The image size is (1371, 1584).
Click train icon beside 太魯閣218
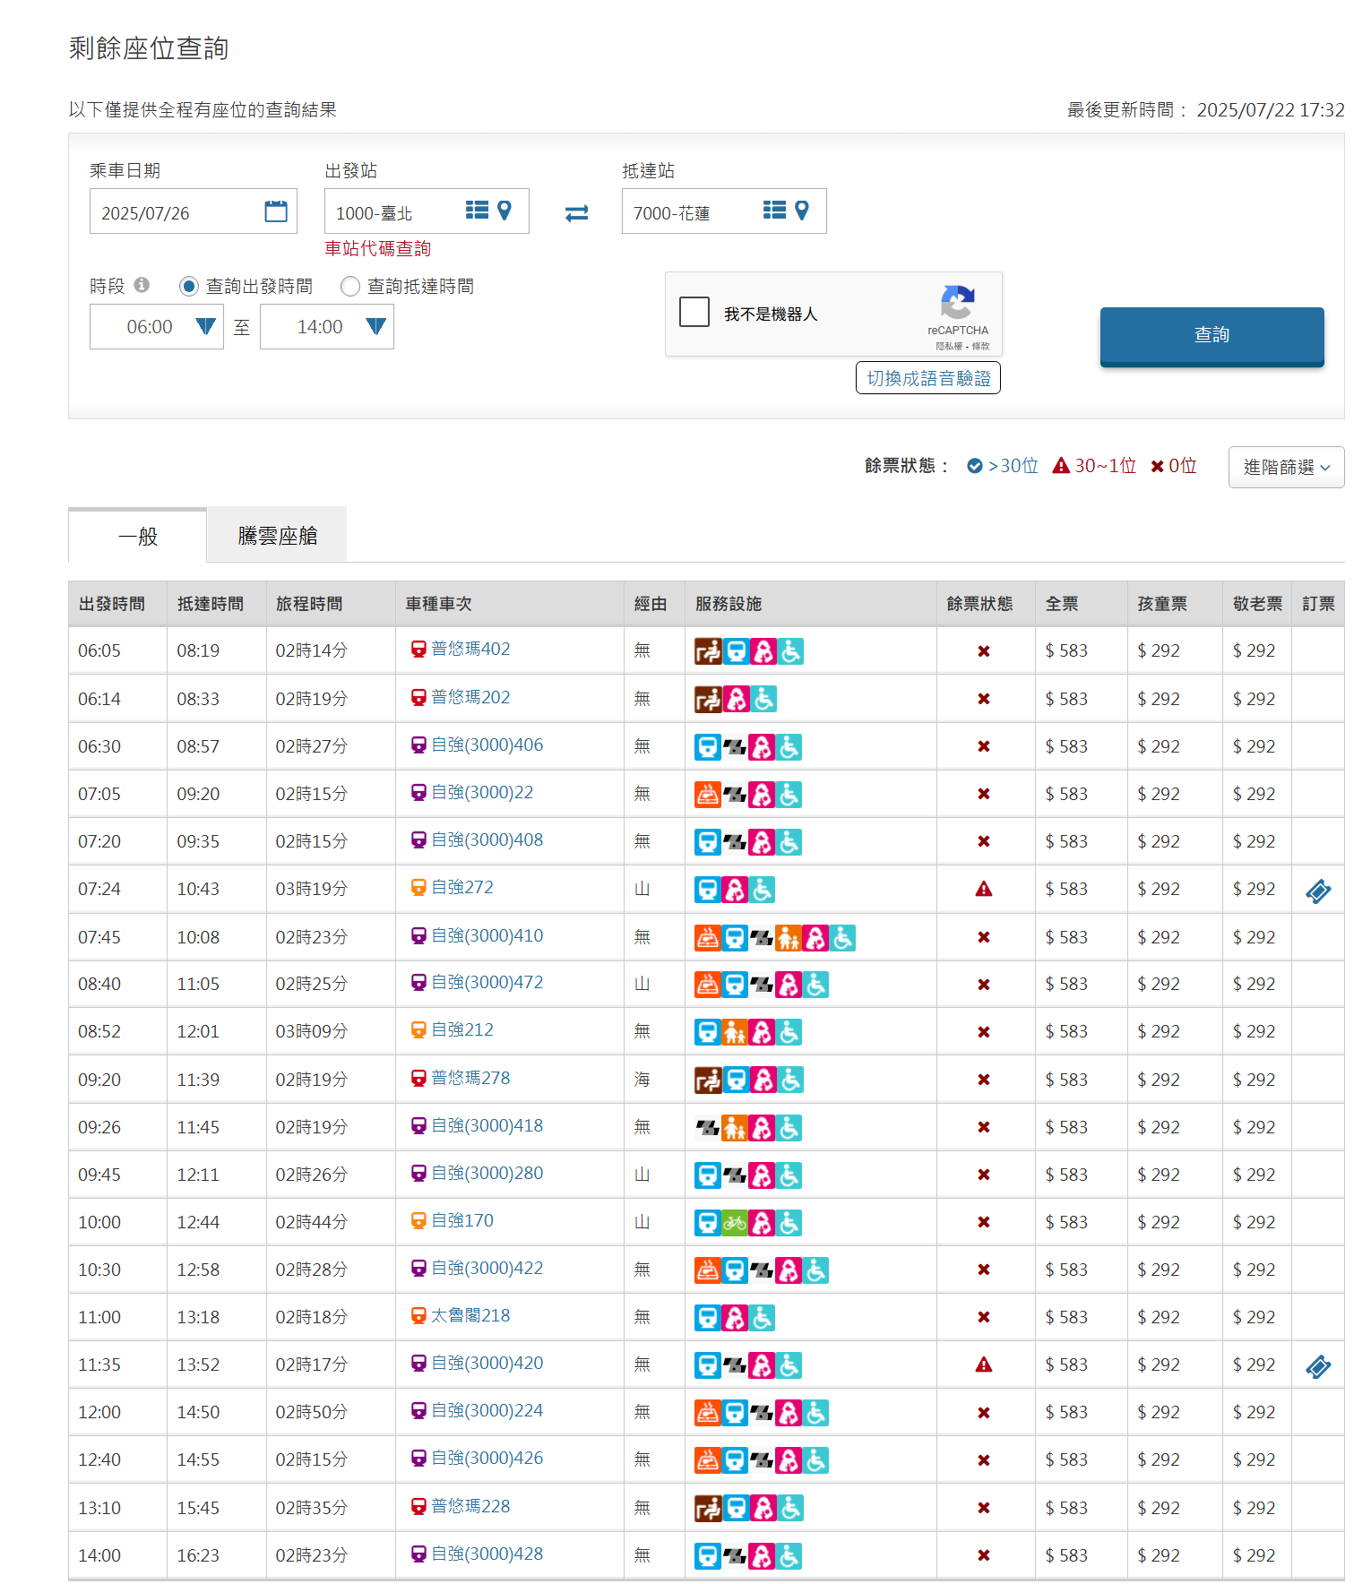pos(418,1316)
